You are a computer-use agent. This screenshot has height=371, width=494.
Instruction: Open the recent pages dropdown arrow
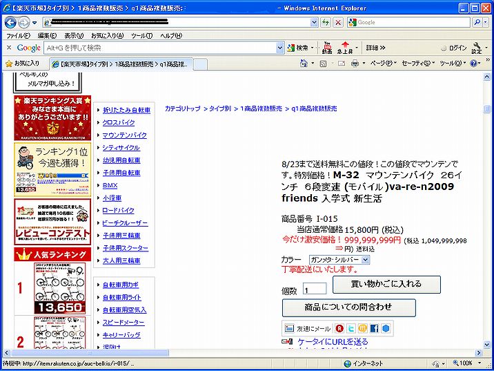click(x=34, y=23)
